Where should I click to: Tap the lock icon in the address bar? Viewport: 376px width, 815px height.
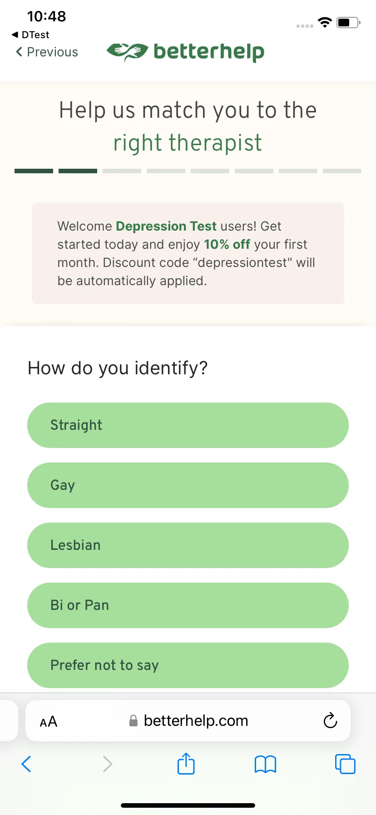coord(134,720)
